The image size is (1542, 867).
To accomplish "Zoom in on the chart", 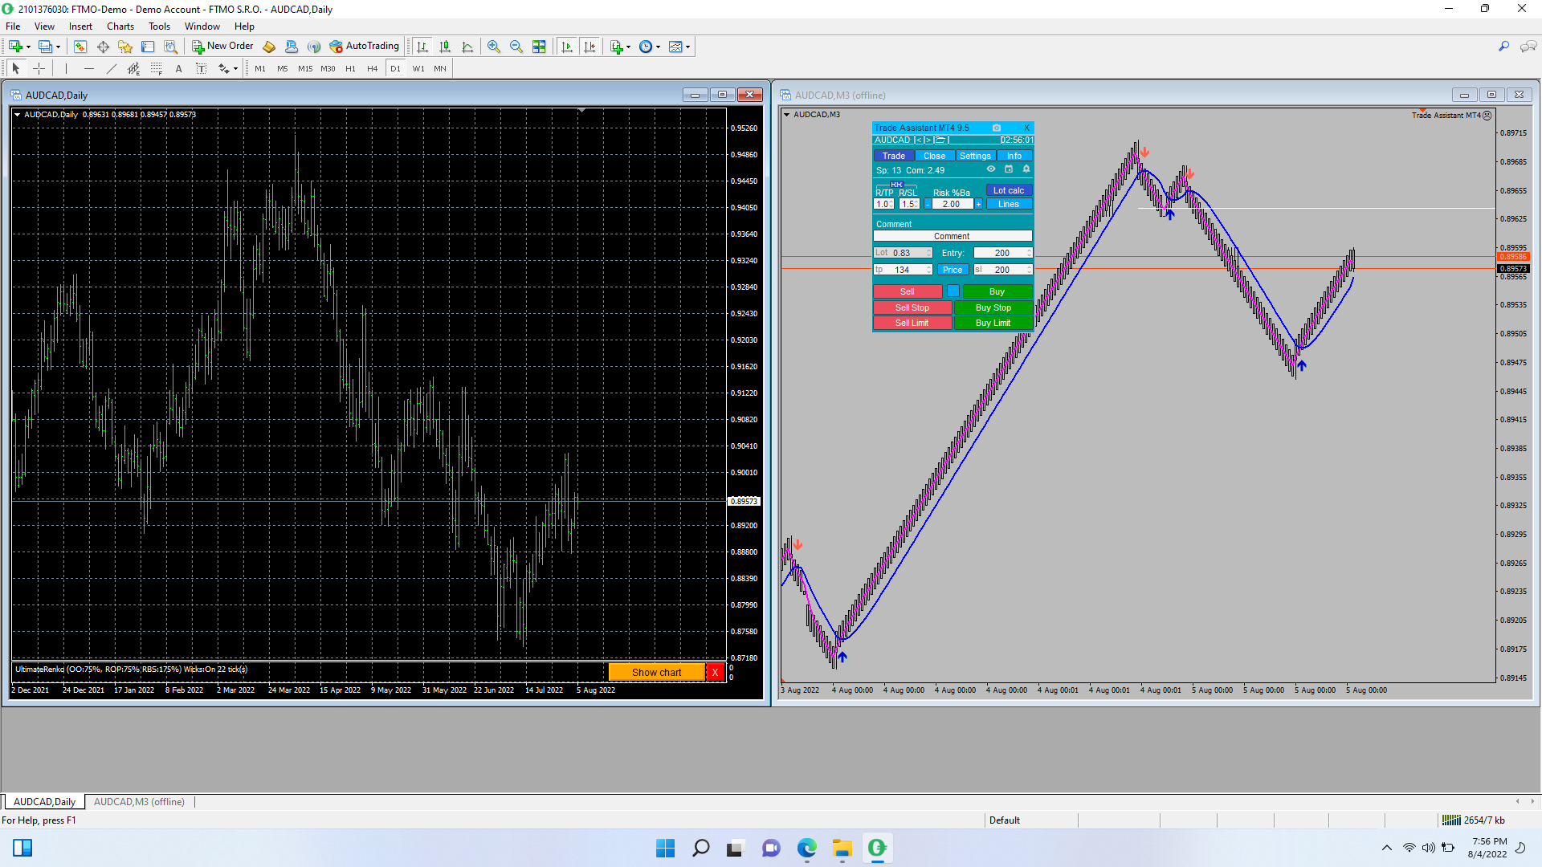I will (494, 47).
